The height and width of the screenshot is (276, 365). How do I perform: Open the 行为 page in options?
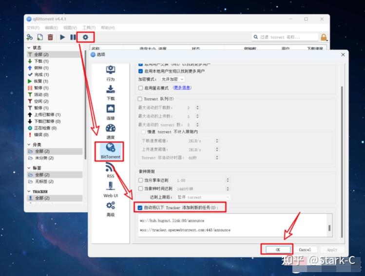pos(110,73)
